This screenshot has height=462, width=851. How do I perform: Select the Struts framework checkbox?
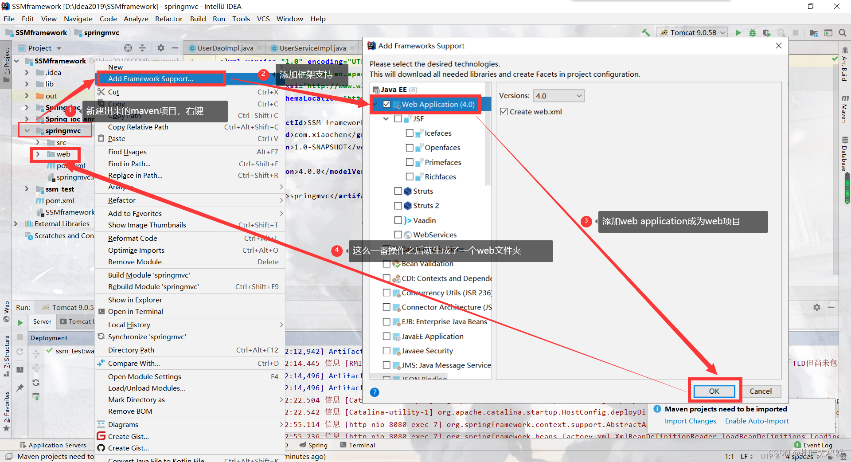(398, 191)
